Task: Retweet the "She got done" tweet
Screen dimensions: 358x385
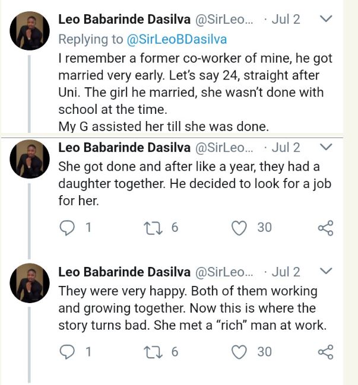Action: 154,227
